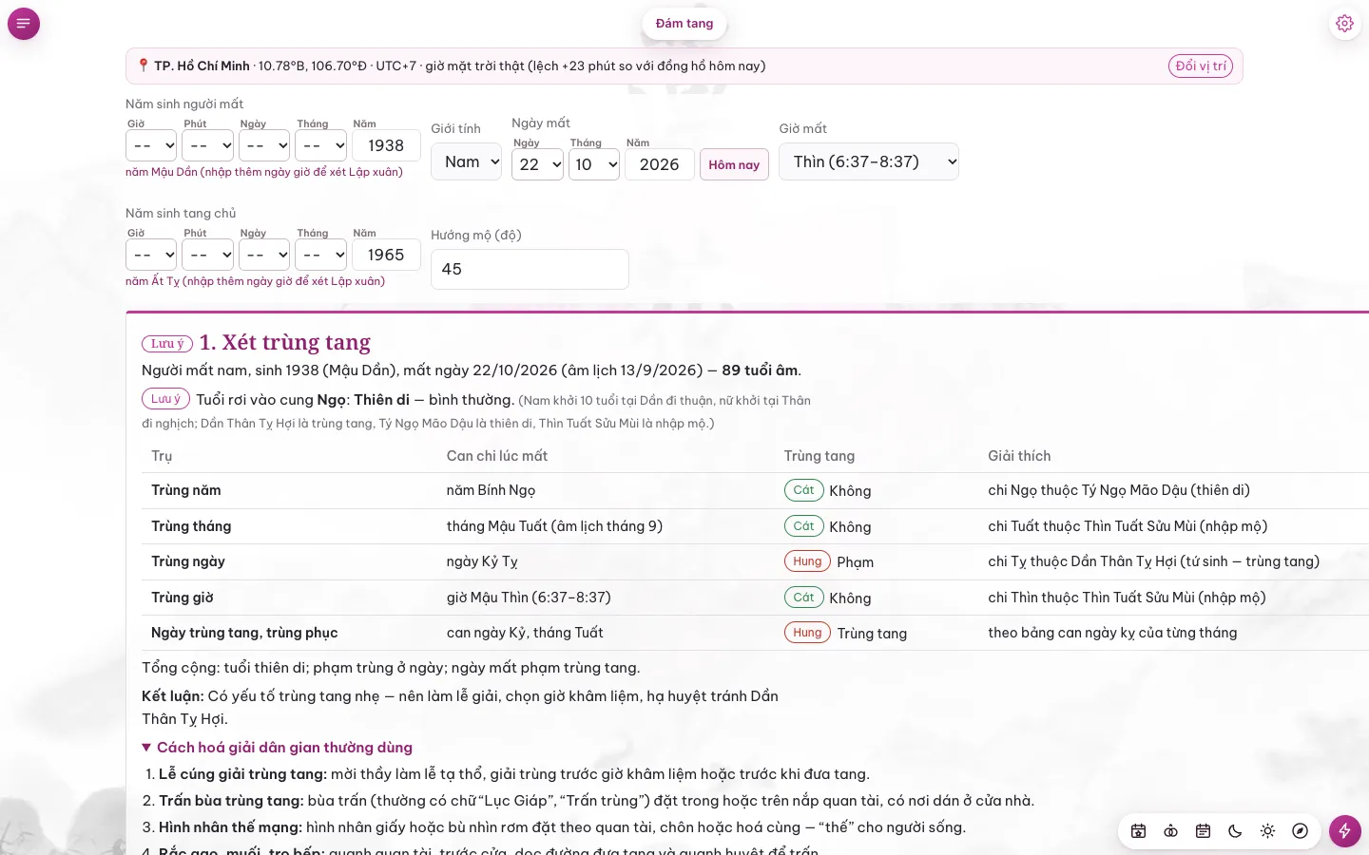The height and width of the screenshot is (855, 1369).
Task: Click the 'Cát' badge in Trùng giờ row
Action: pos(803,598)
